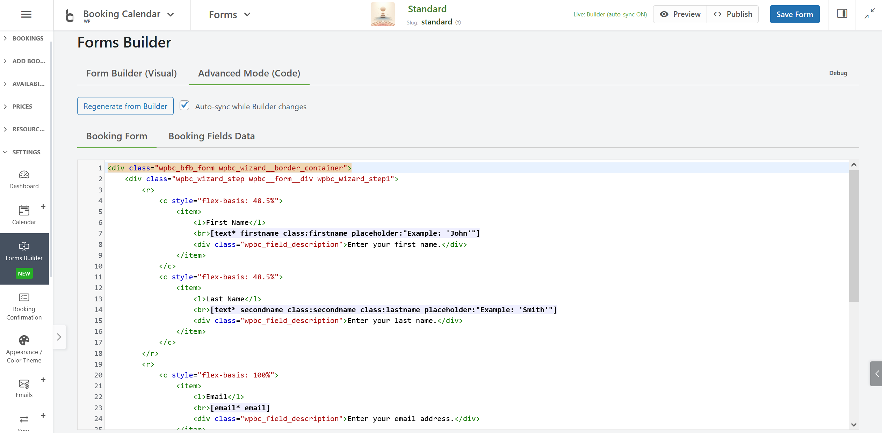
Task: Click Regenerate from Builder button
Action: click(125, 106)
